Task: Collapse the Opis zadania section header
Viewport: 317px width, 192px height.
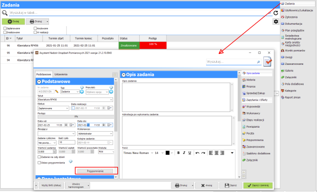Action: [123, 75]
